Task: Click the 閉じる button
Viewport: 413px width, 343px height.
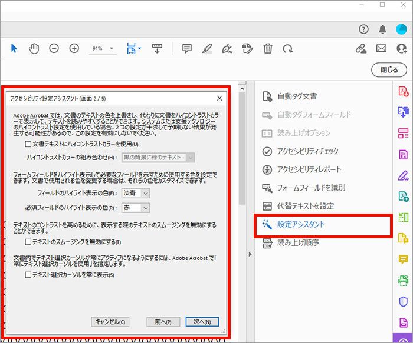Action: point(389,70)
